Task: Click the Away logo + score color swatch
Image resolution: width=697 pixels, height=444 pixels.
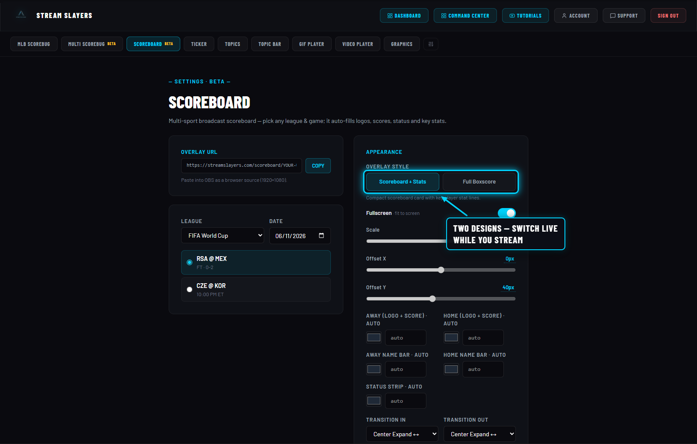Action: pyautogui.click(x=373, y=337)
